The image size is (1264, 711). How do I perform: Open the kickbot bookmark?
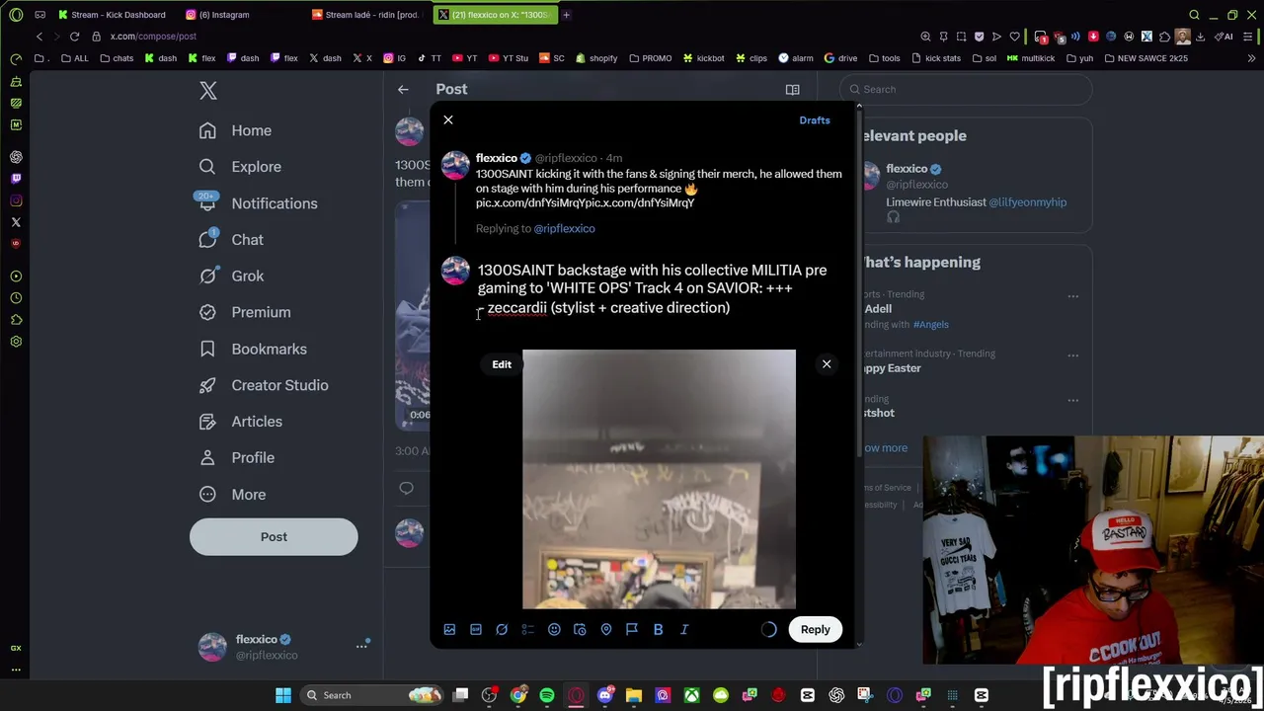tap(703, 58)
